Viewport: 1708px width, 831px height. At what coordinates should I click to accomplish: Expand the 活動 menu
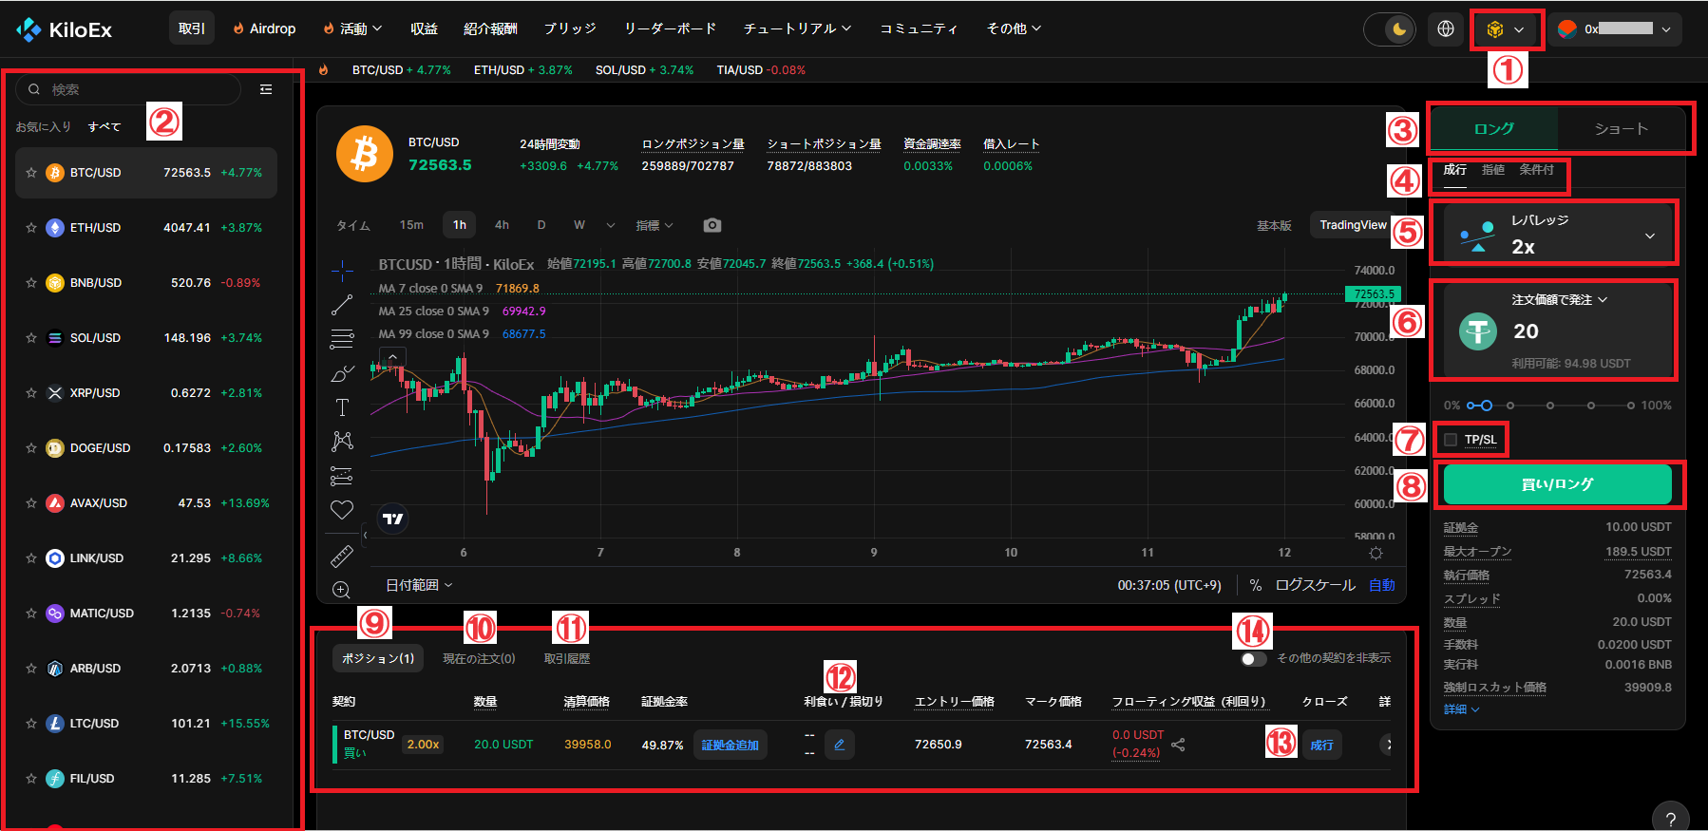(353, 29)
